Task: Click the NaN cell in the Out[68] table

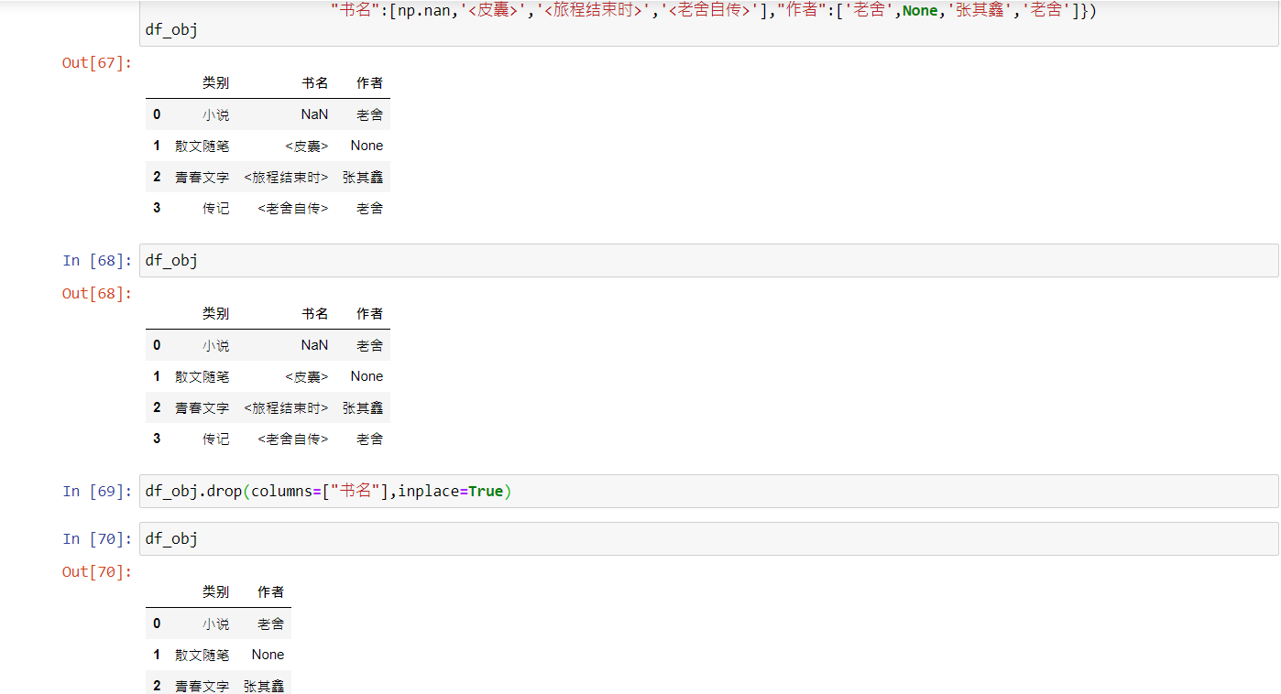Action: tap(314, 345)
